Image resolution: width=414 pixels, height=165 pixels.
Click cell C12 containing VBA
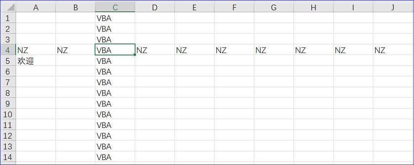(115, 135)
